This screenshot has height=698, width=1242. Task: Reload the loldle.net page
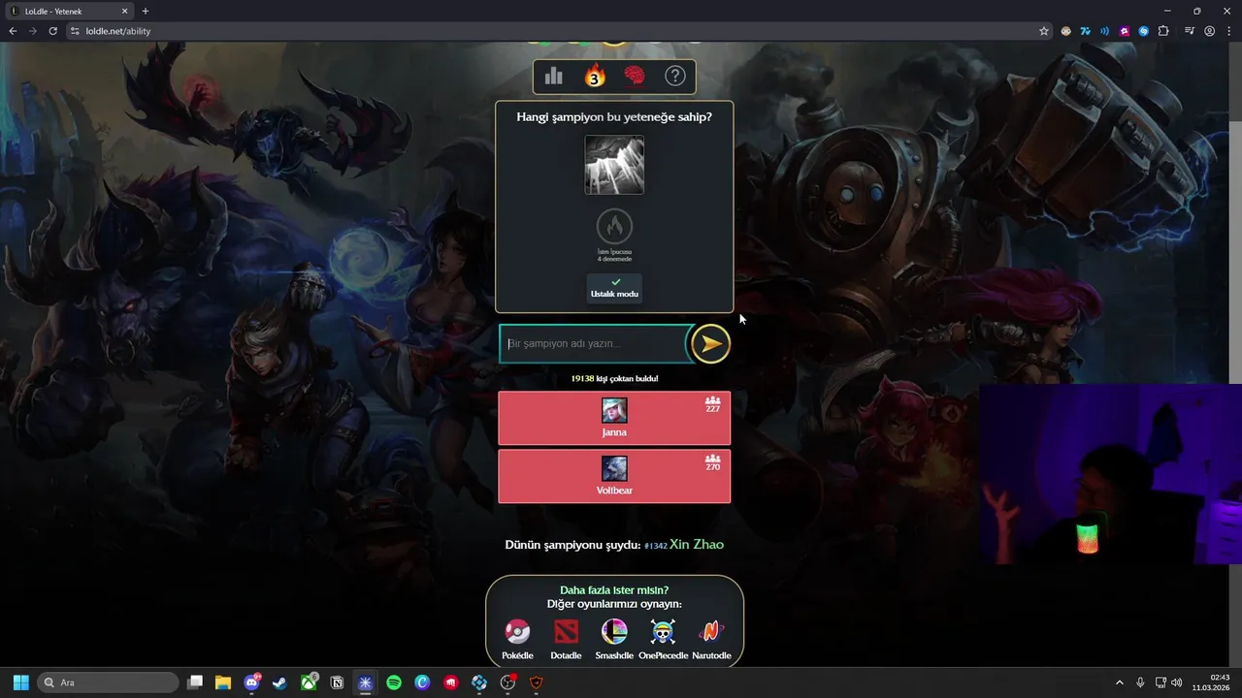(52, 31)
